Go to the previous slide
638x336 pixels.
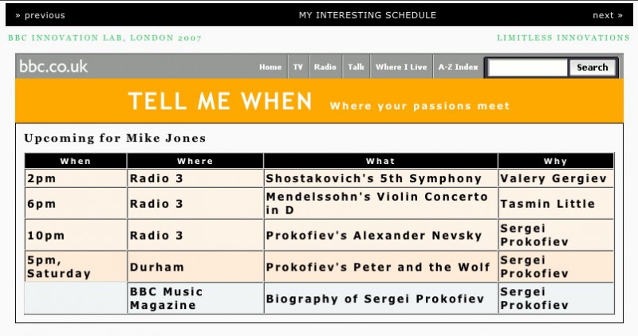(x=40, y=15)
